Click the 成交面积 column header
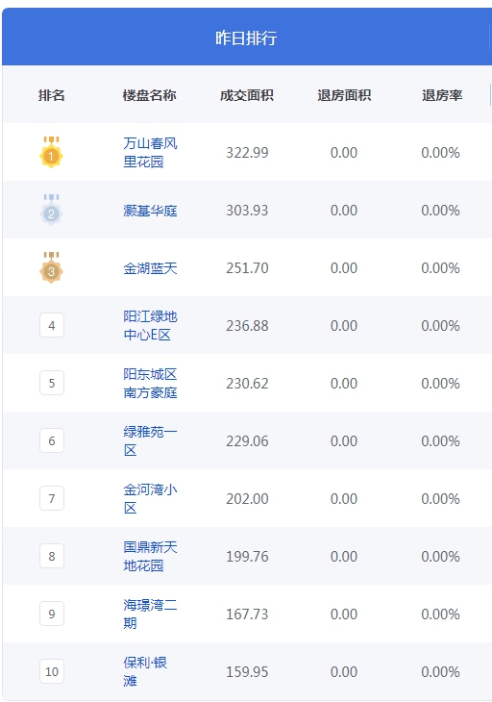 [247, 95]
